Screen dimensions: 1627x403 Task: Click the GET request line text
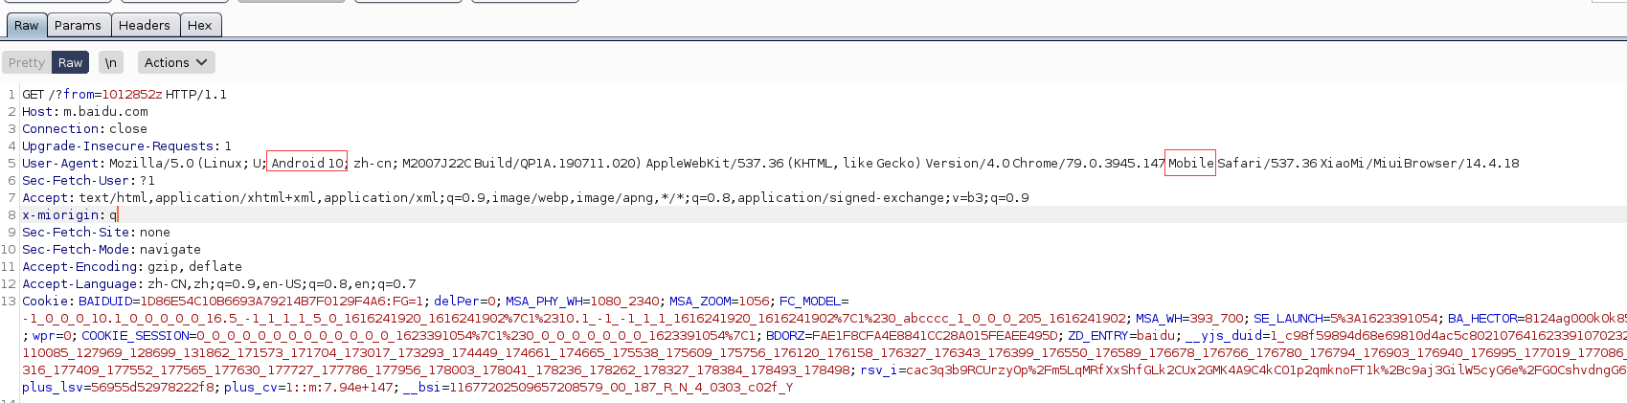pos(124,94)
